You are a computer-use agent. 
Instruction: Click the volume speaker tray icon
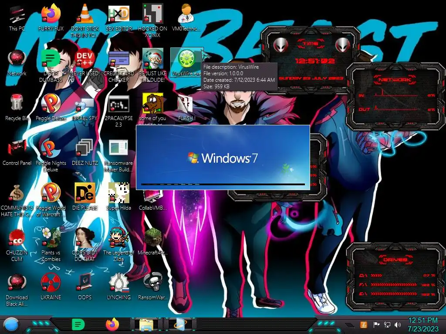pos(397,324)
